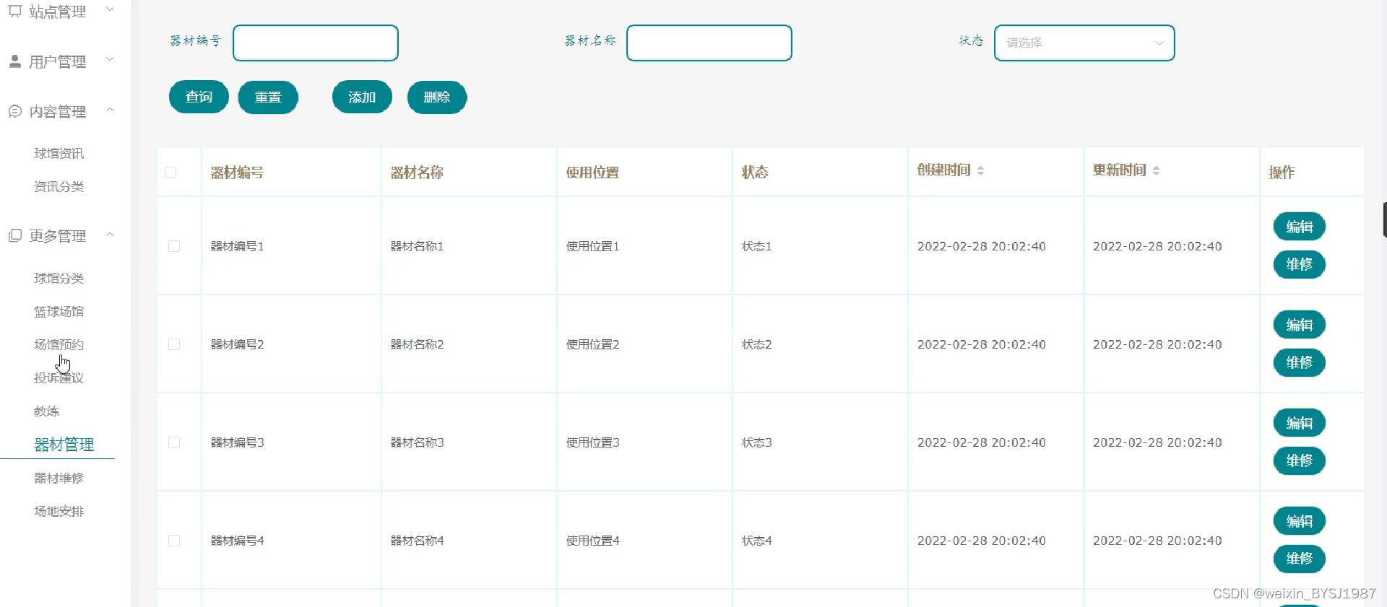The height and width of the screenshot is (607, 1387).
Task: Open 场地安排 in the sidebar
Action: (x=59, y=511)
